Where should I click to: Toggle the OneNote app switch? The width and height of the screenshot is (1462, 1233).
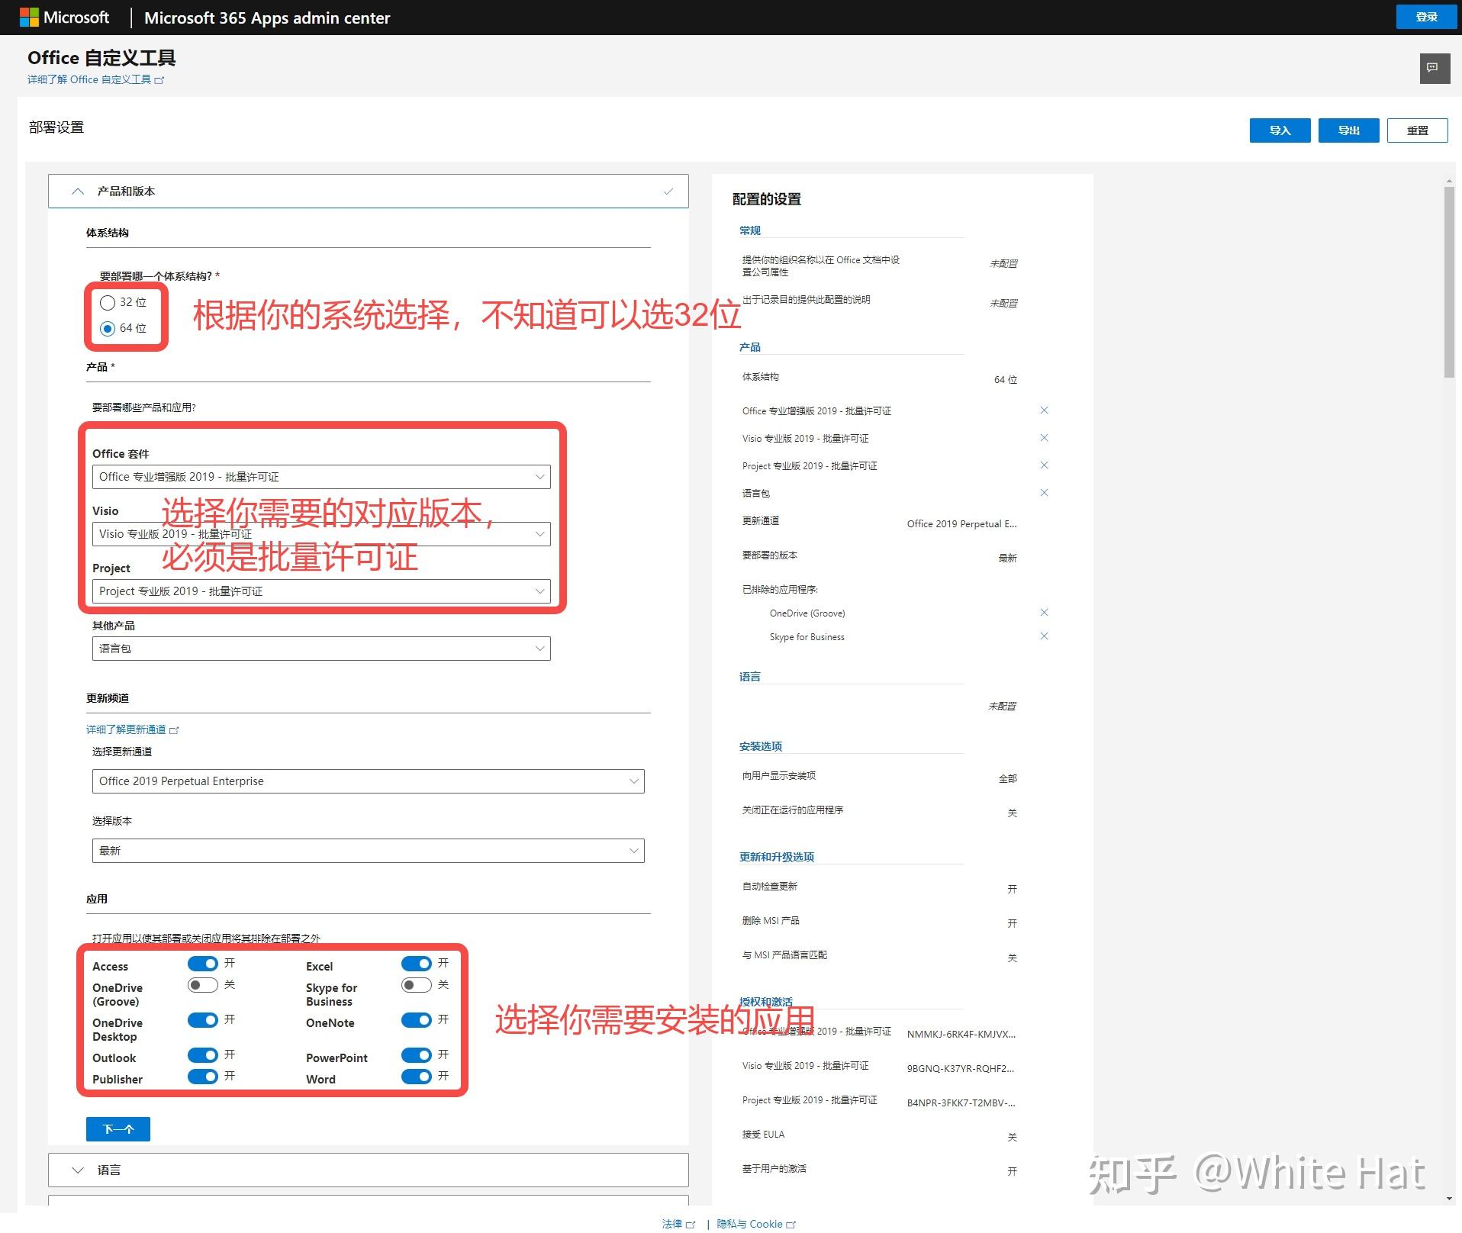pos(417,1020)
